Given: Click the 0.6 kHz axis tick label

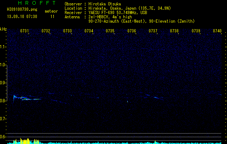Looking at the screenshot, I should pyautogui.click(x=3, y=137).
